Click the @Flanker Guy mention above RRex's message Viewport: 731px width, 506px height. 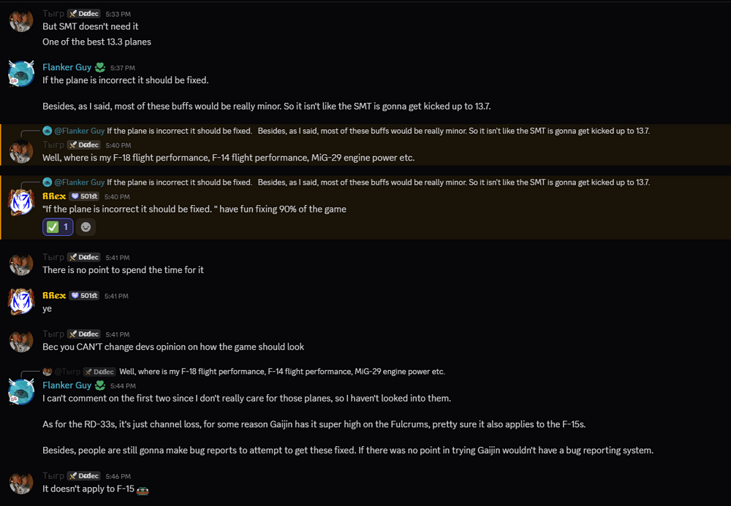pos(79,182)
